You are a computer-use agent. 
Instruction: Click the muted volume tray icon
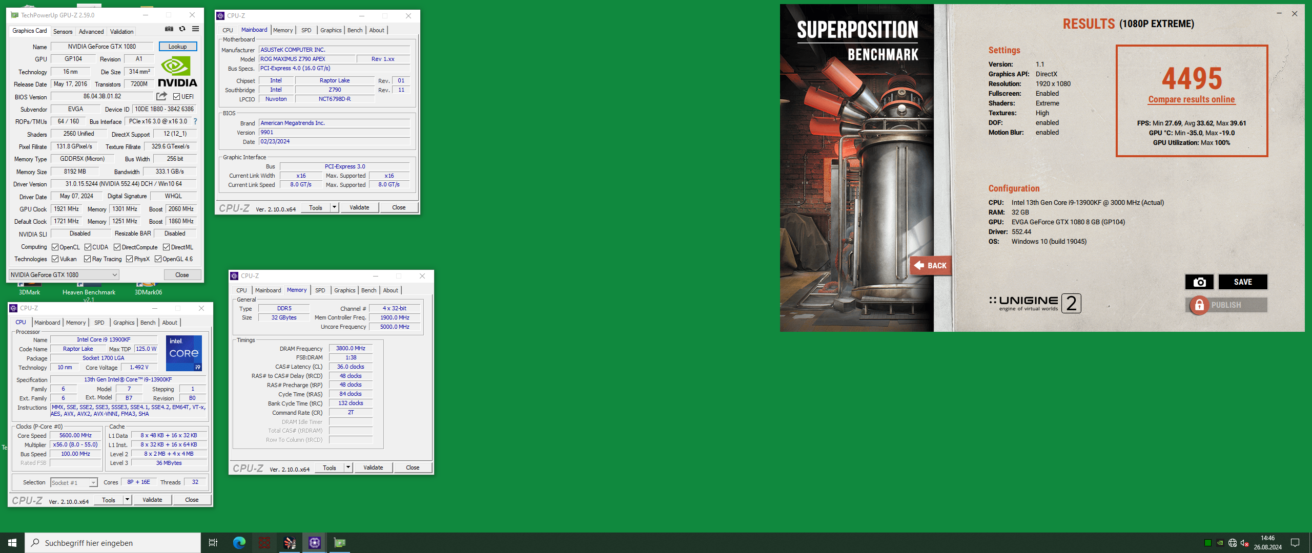pyautogui.click(x=1245, y=543)
